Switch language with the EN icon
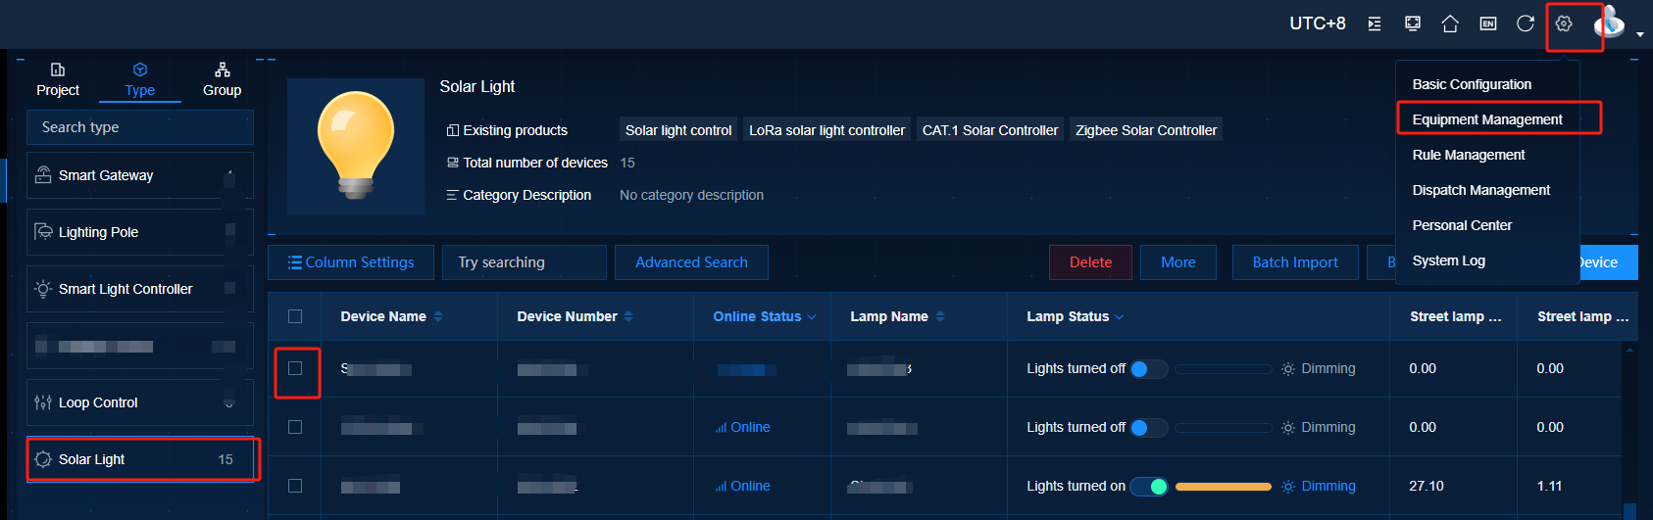 coord(1488,24)
